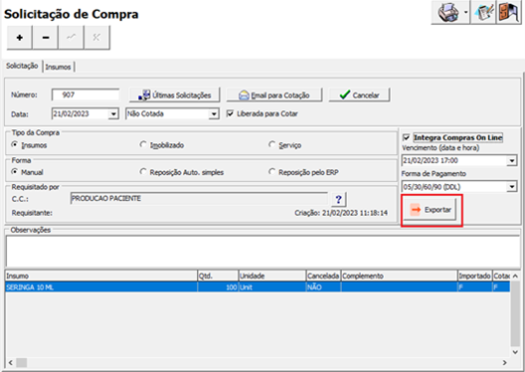The width and height of the screenshot is (525, 372).
Task: Click the grid scroll up arrow
Action: tap(515, 276)
